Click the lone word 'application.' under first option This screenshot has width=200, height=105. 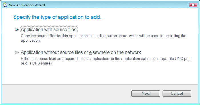click(x=31, y=41)
